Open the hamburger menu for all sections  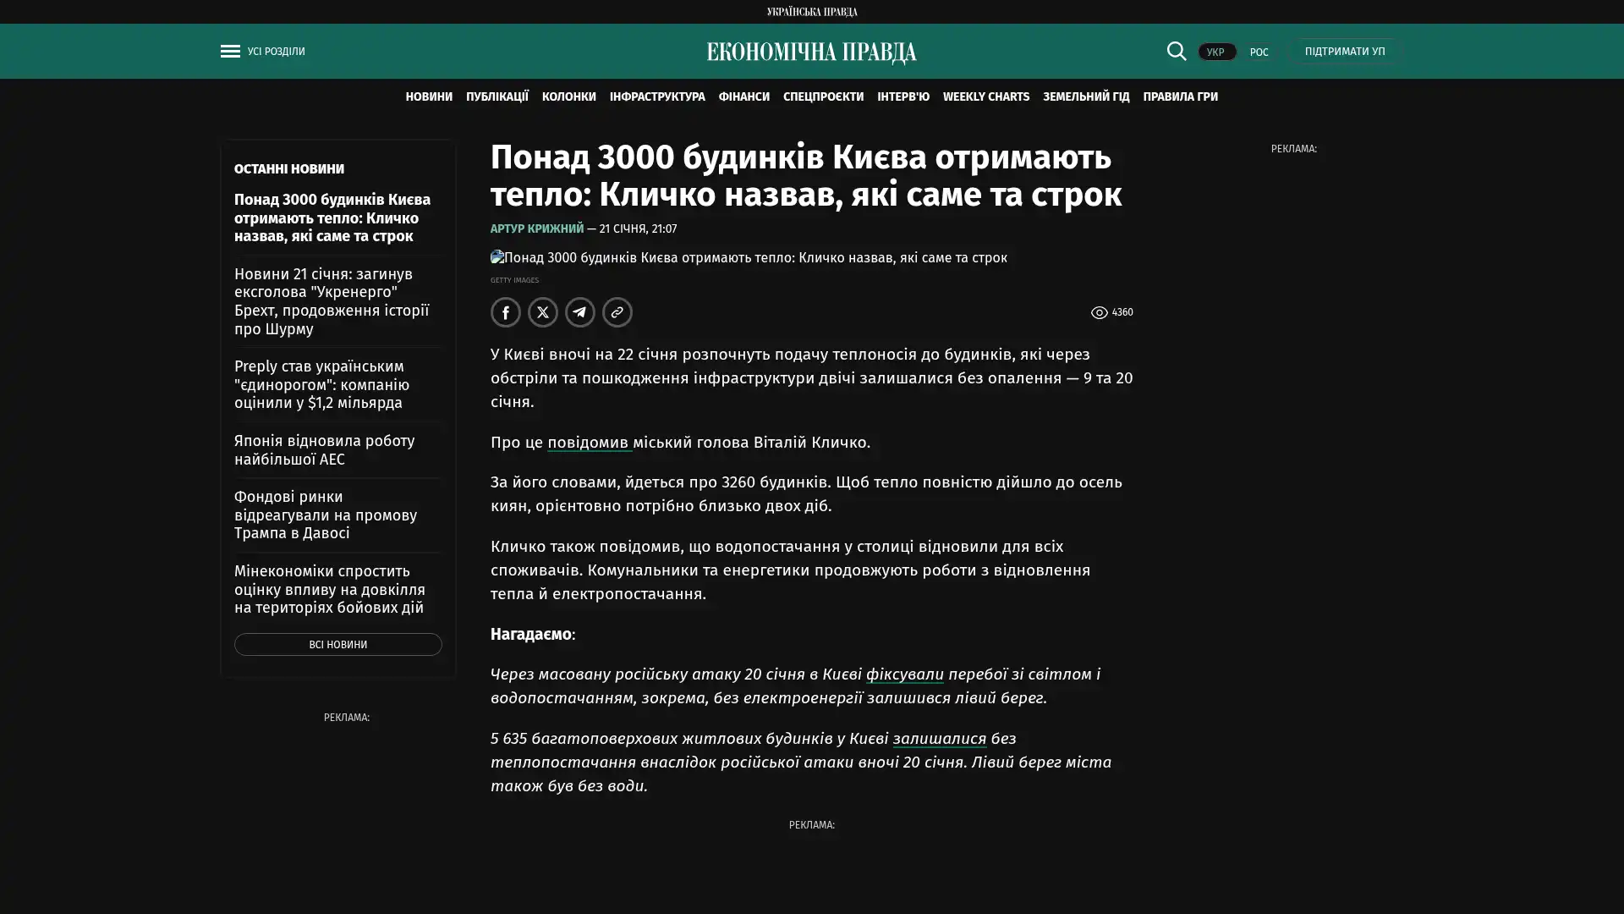tap(230, 52)
